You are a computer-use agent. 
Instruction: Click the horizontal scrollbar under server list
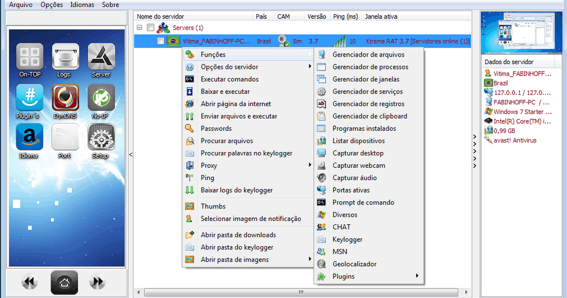coord(301,292)
